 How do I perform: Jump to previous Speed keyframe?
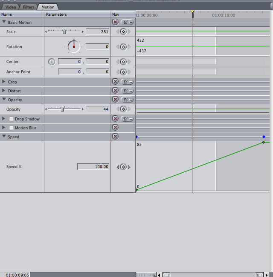(118, 167)
